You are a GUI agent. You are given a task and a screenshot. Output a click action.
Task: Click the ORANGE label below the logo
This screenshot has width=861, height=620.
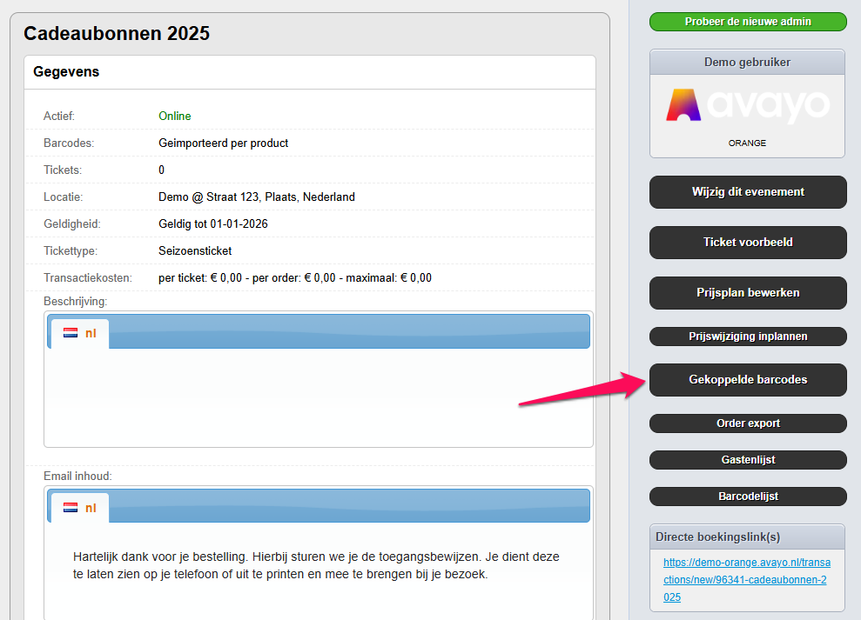click(747, 143)
